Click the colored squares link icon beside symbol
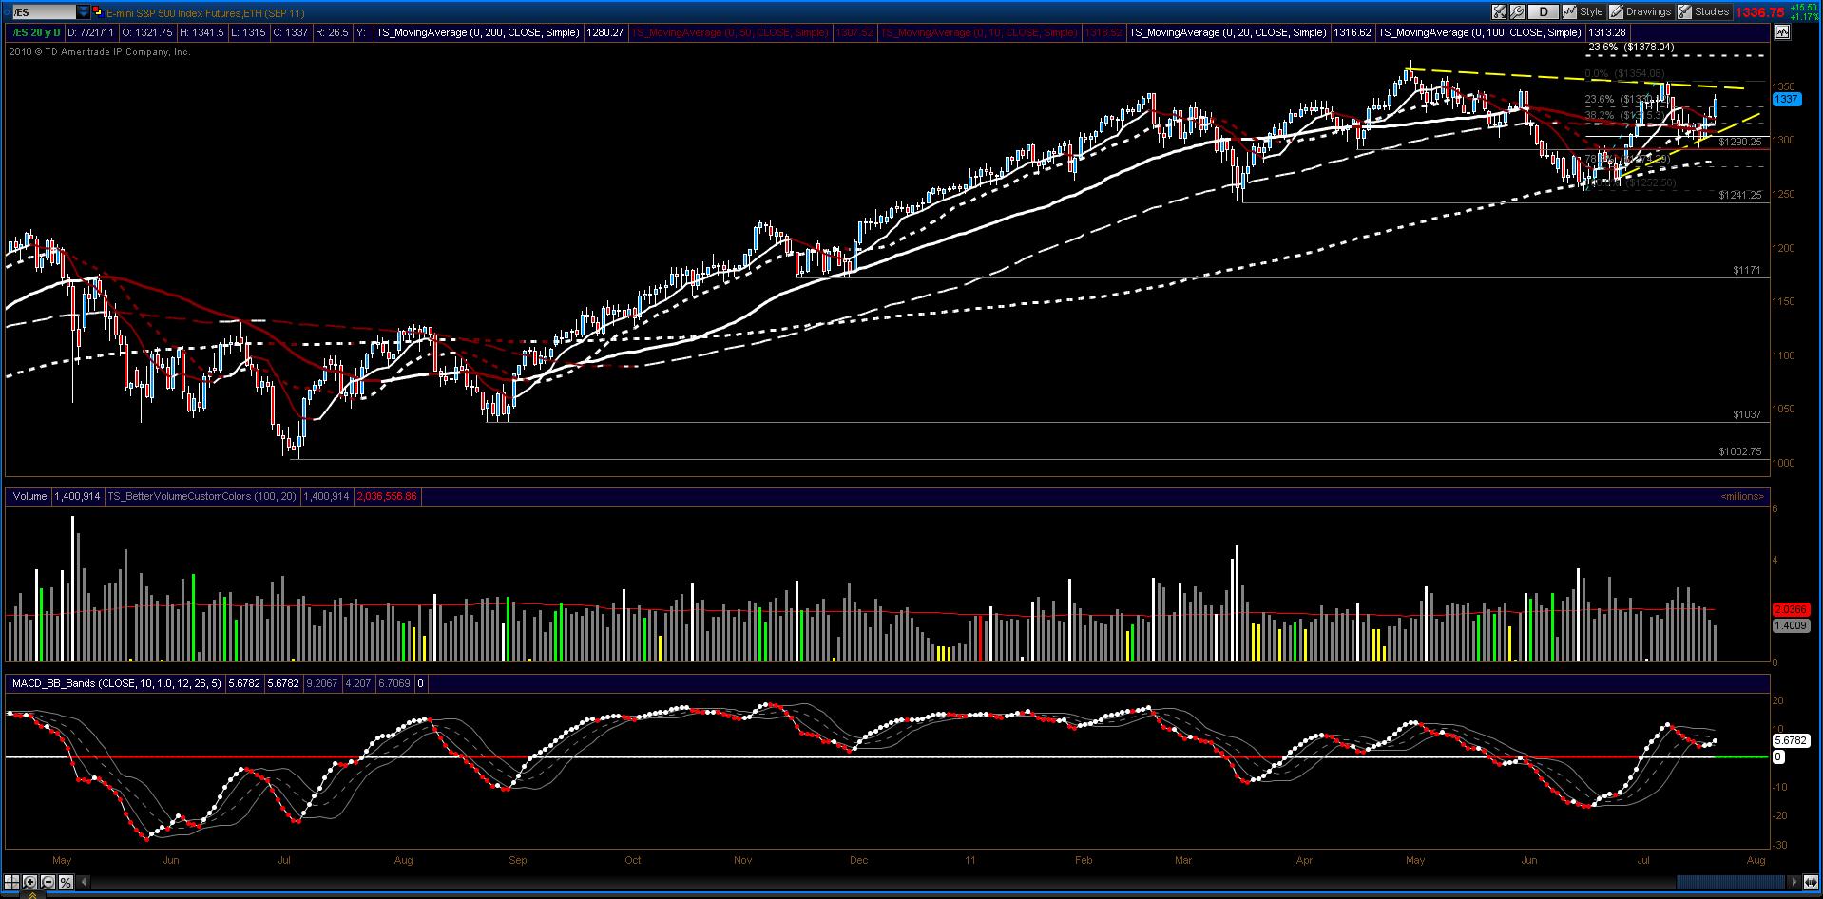Image resolution: width=1823 pixels, height=899 pixels. (x=98, y=11)
